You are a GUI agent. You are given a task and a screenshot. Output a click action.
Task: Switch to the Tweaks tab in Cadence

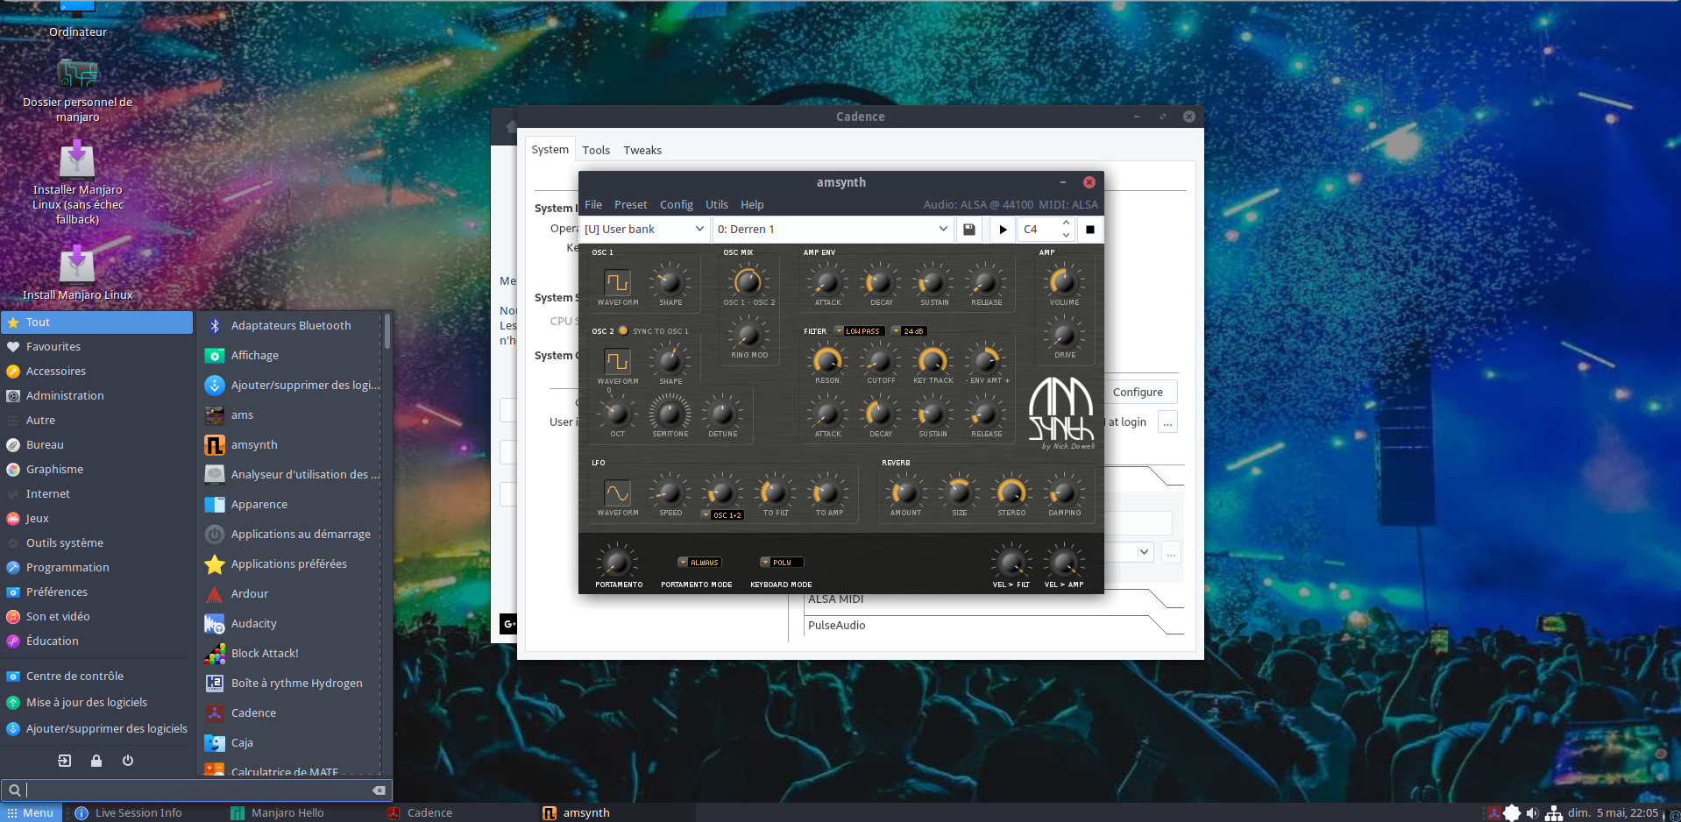coord(642,151)
